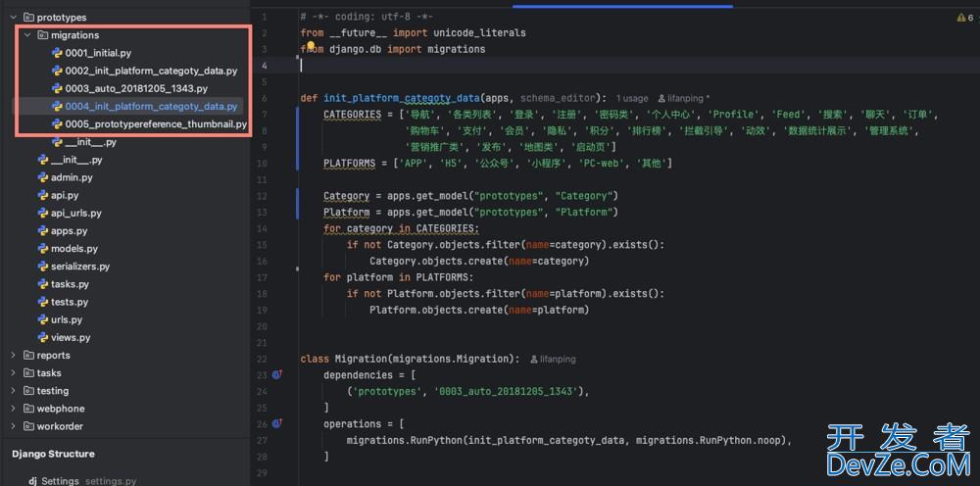Click the dj Settings icon in Django Structure
980x486 pixels.
(32, 481)
